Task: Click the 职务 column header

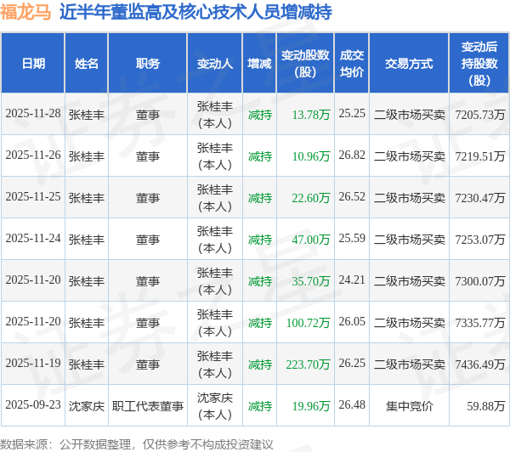Action: click(x=148, y=64)
